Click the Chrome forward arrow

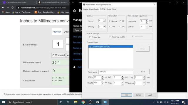(8, 8)
